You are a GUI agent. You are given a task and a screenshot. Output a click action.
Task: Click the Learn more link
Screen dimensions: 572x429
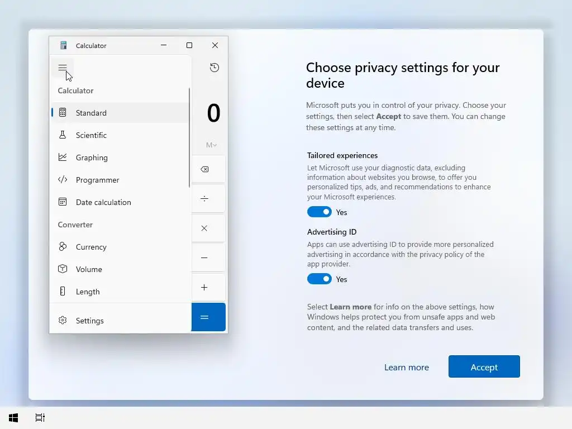tap(407, 368)
